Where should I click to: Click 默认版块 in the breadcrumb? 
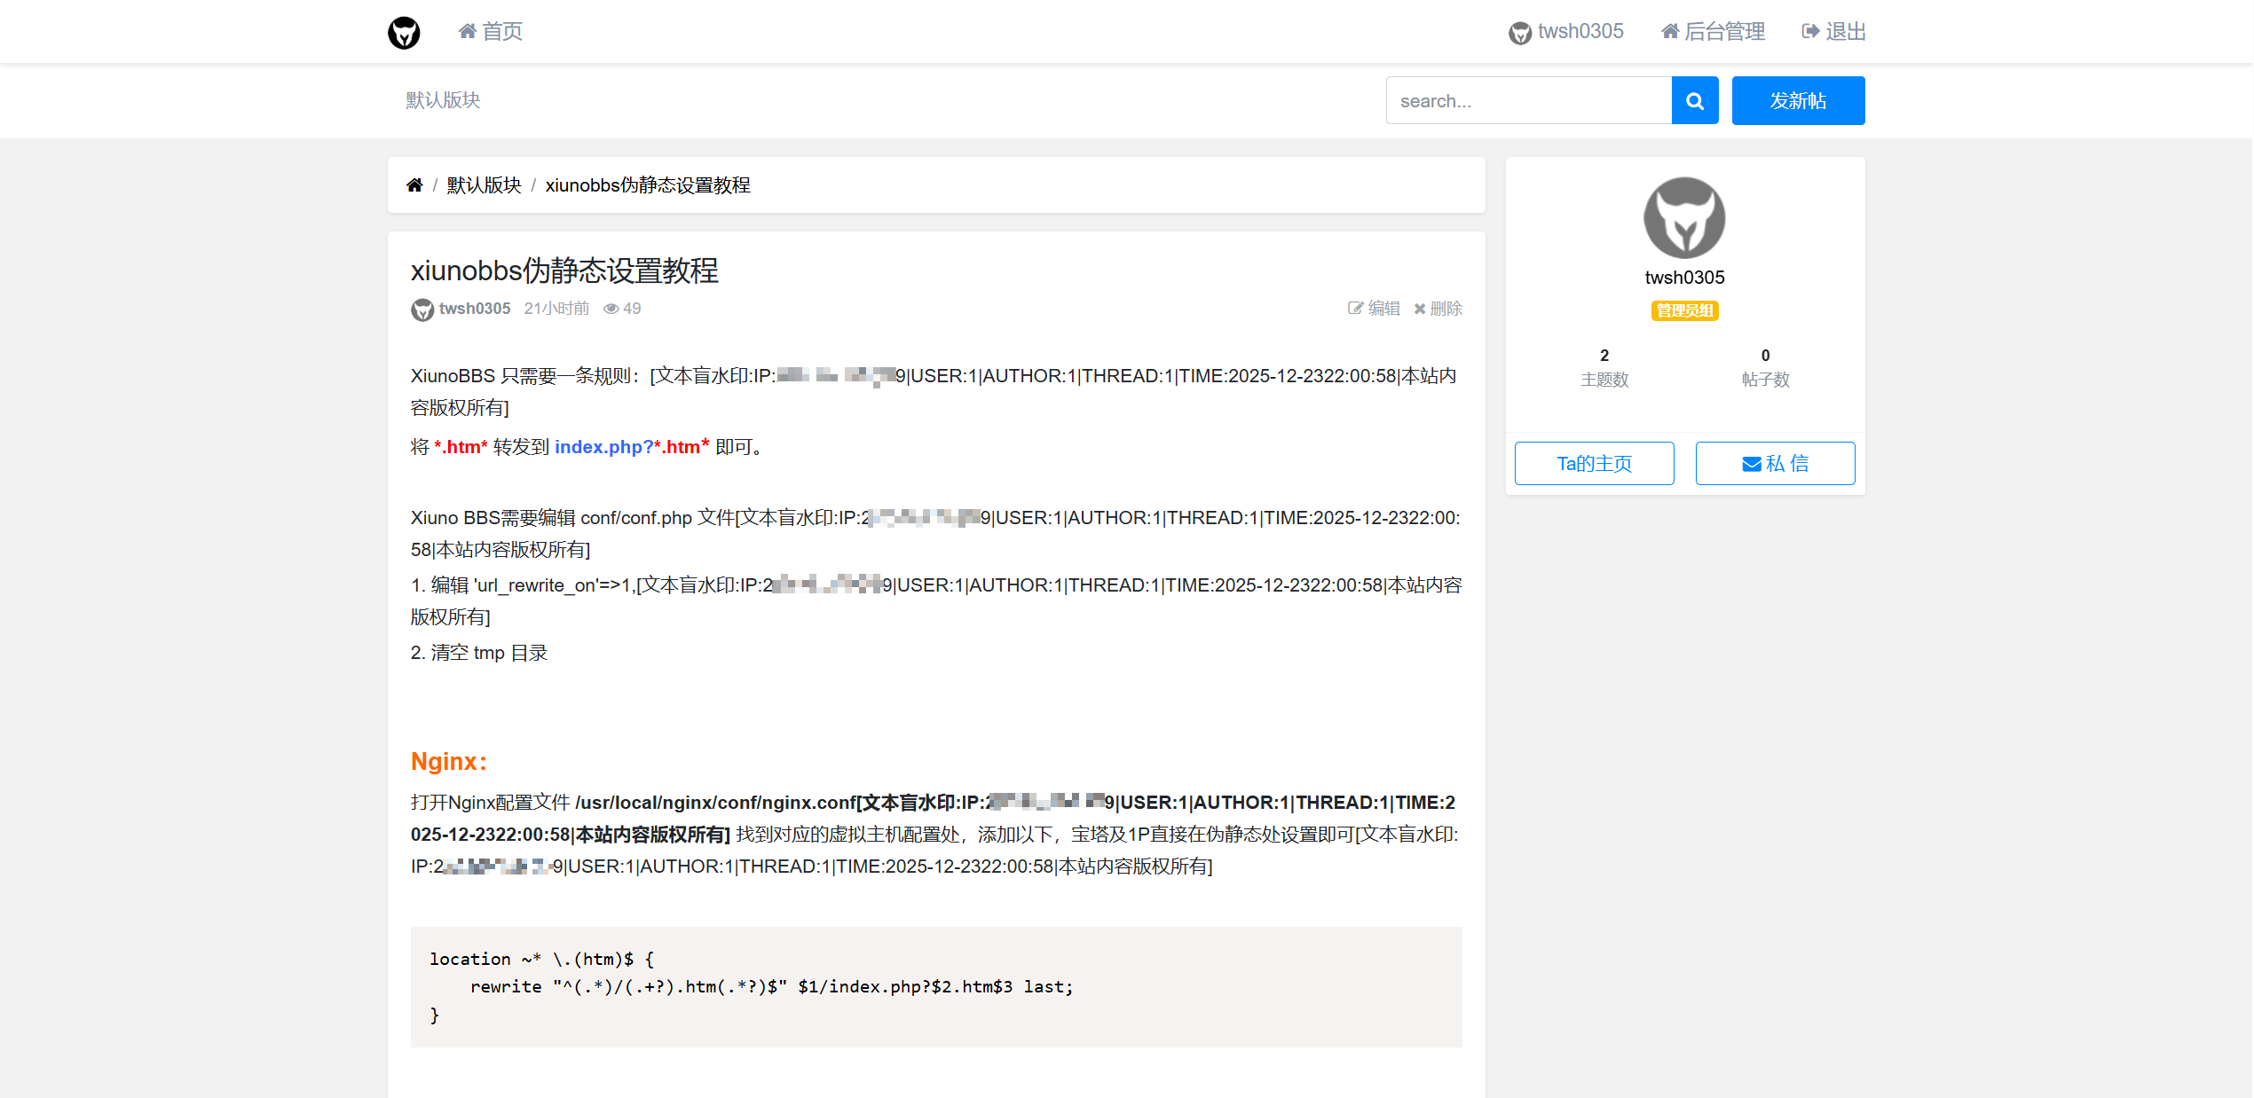tap(484, 185)
